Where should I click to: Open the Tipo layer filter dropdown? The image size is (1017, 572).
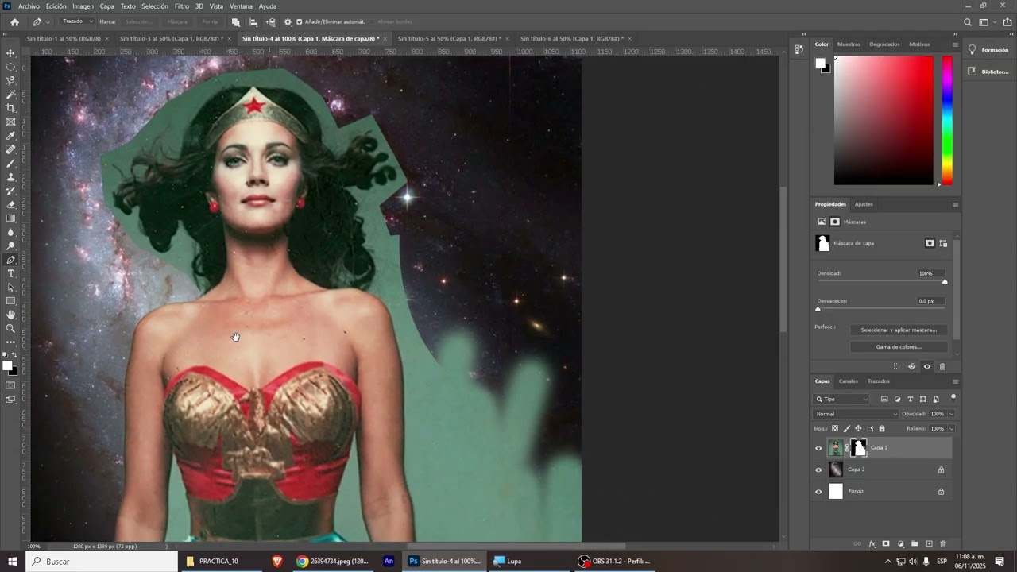coord(841,399)
